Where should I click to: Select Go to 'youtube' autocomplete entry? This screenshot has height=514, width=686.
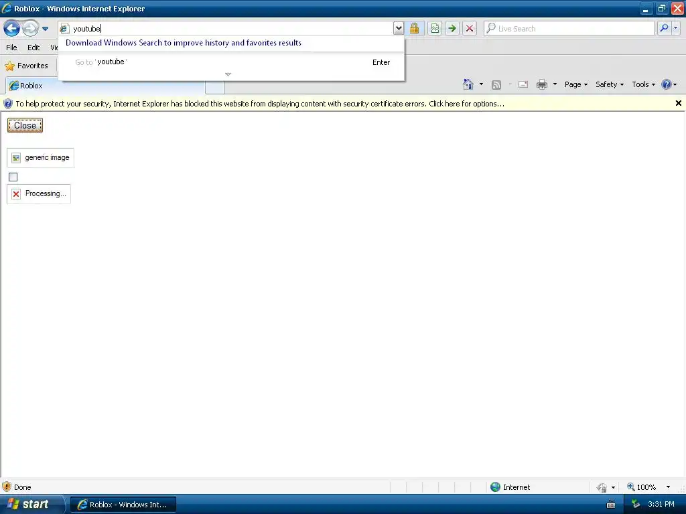click(x=231, y=62)
